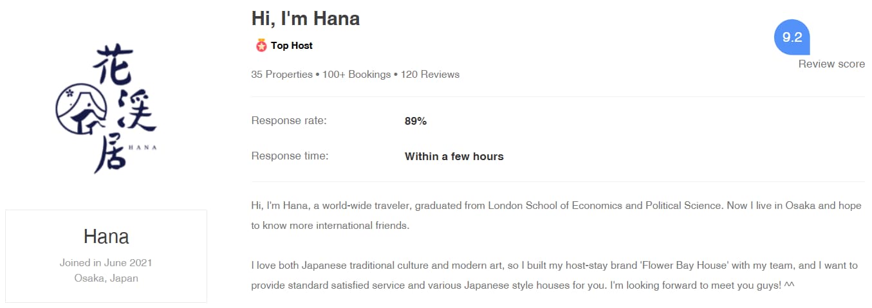This screenshot has width=872, height=308.
Task: Click the 89% response rate value
Action: [x=416, y=121]
